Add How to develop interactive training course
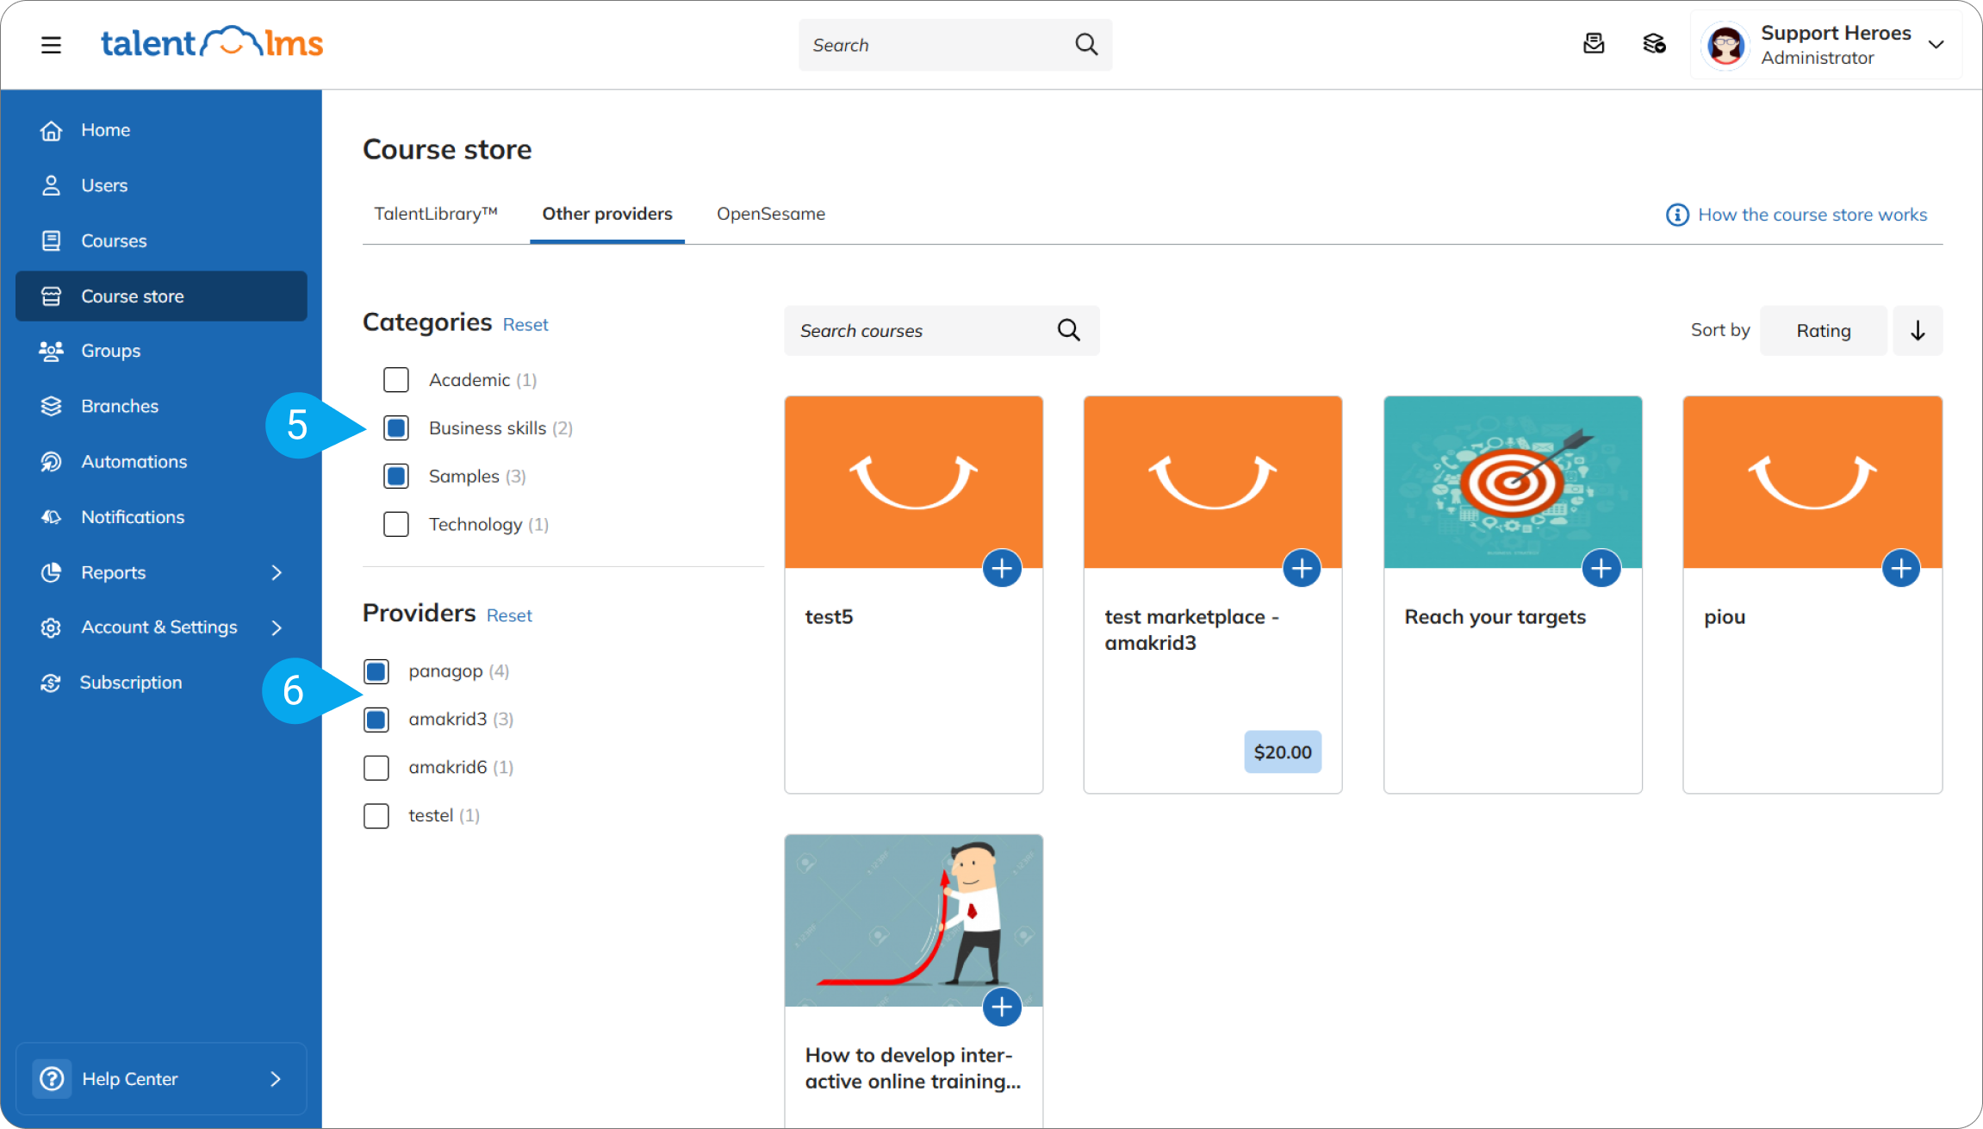1983x1129 pixels. click(x=1002, y=1007)
